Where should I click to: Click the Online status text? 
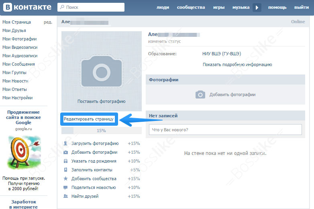click(298, 22)
